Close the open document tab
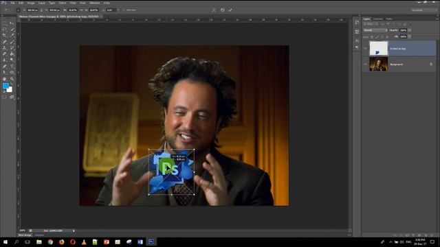The image size is (440, 247). 102,16
